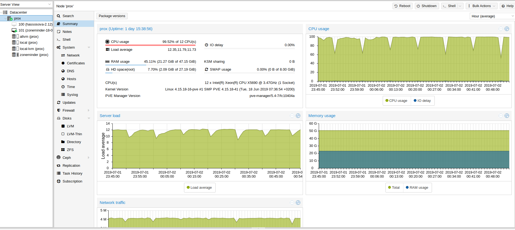515x230 pixels.
Task: Click the CPU usage progress bar
Action: [x=151, y=45]
